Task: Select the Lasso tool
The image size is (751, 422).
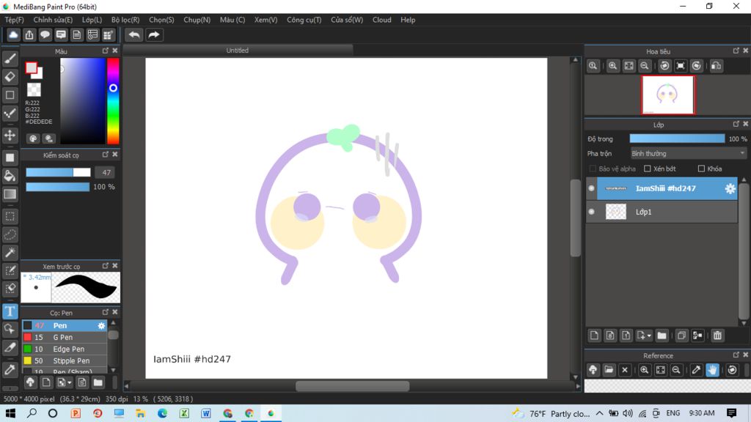Action: tap(10, 234)
